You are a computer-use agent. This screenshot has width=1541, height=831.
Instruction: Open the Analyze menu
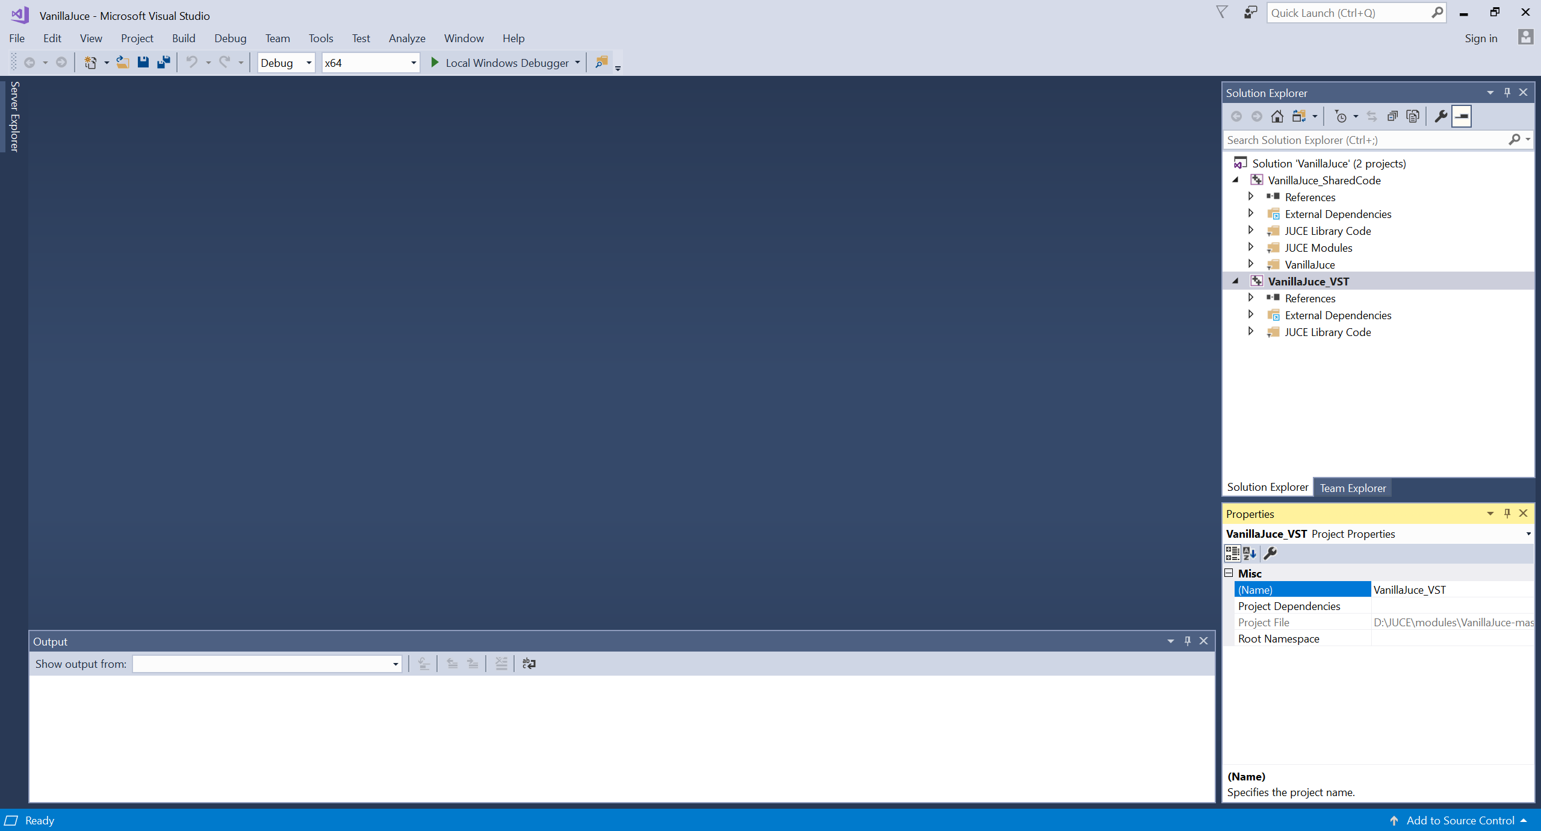pos(407,38)
